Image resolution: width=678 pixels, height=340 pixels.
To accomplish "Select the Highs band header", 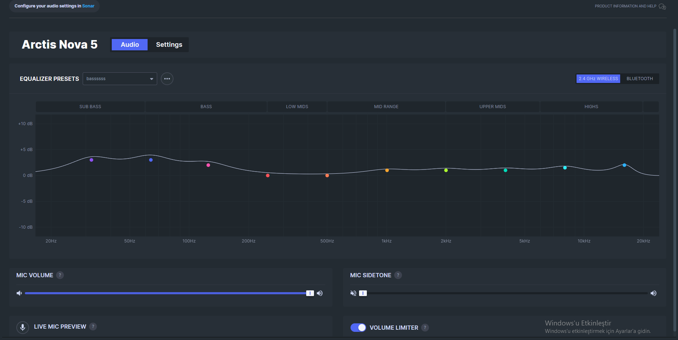I will tap(591, 107).
